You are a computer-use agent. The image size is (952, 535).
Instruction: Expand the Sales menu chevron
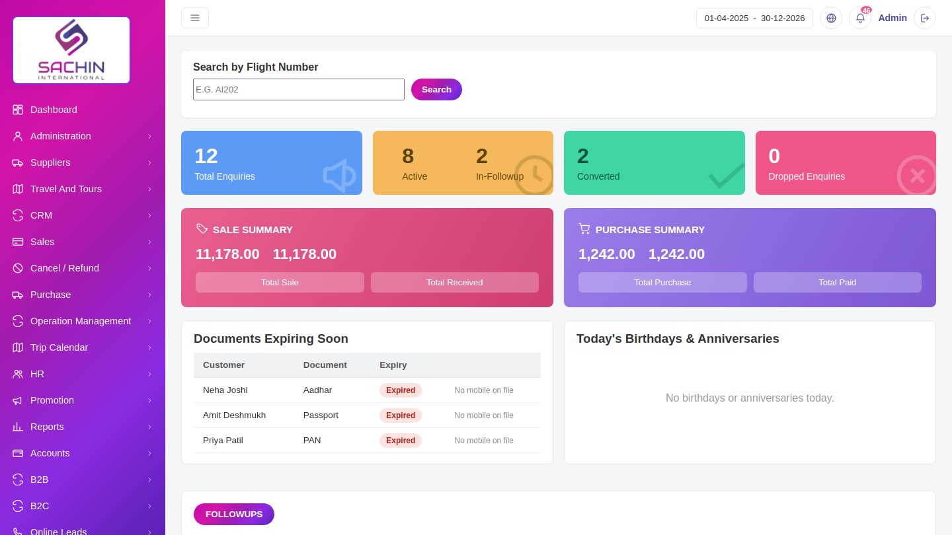[149, 242]
